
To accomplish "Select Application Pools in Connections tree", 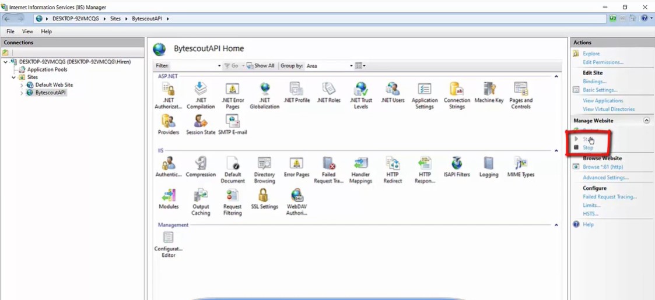I will coord(47,70).
